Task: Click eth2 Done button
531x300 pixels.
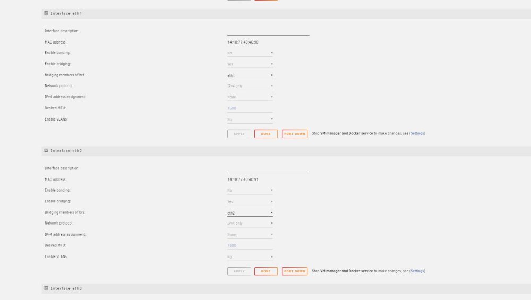Action: pyautogui.click(x=266, y=271)
